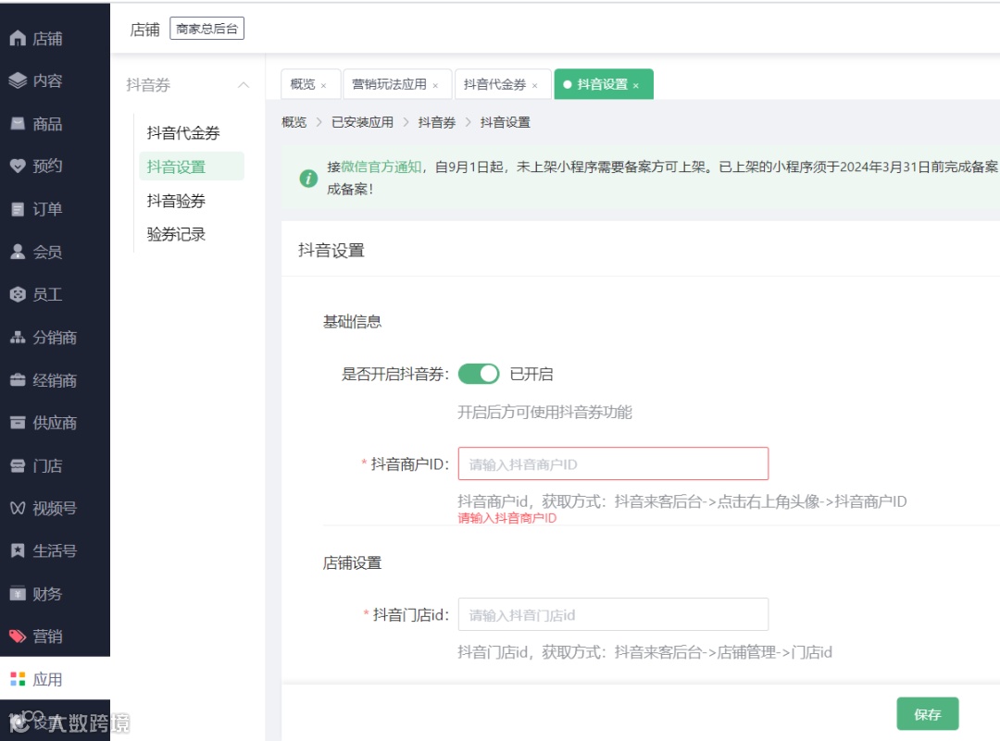Click the 应用 colored grid icon

tap(18, 679)
